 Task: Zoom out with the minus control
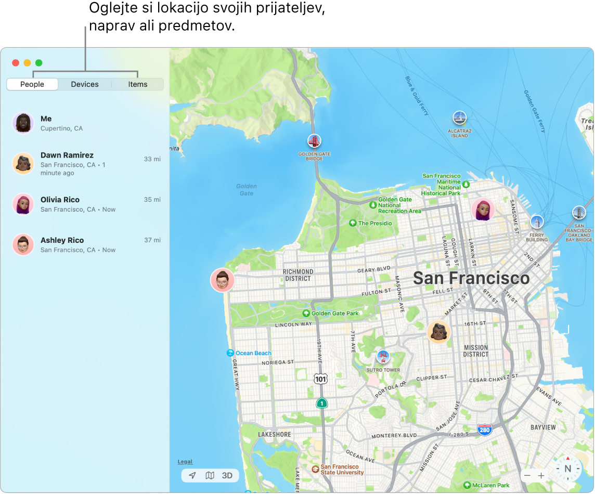tap(527, 475)
